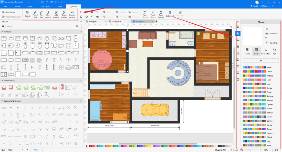Choose the rounded rectangle drawing tool
This screenshot has height=152, width=282.
click(81, 17)
